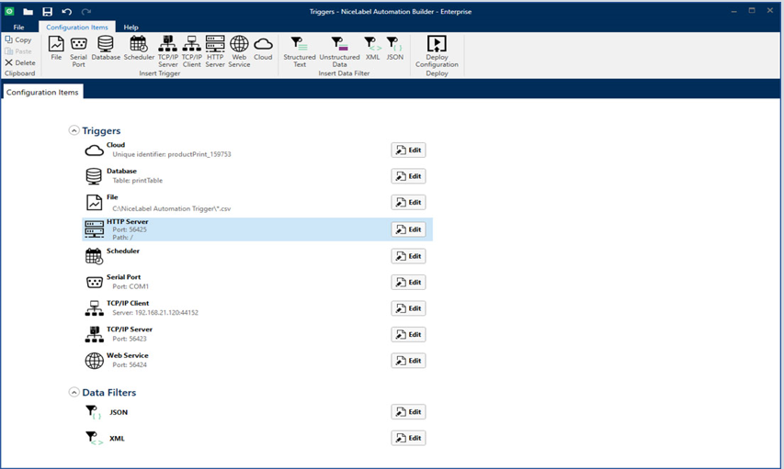Click the NiceLabel app icon in the title bar

9,11
